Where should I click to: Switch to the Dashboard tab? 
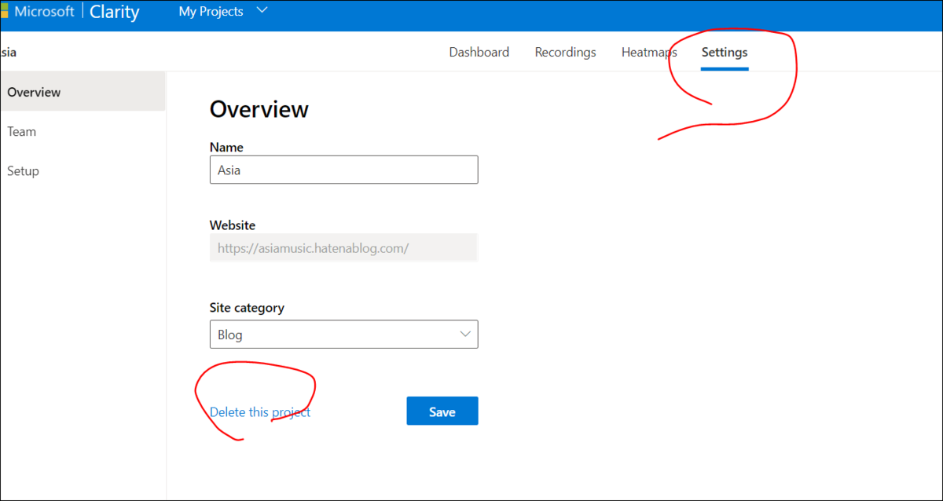pos(479,52)
